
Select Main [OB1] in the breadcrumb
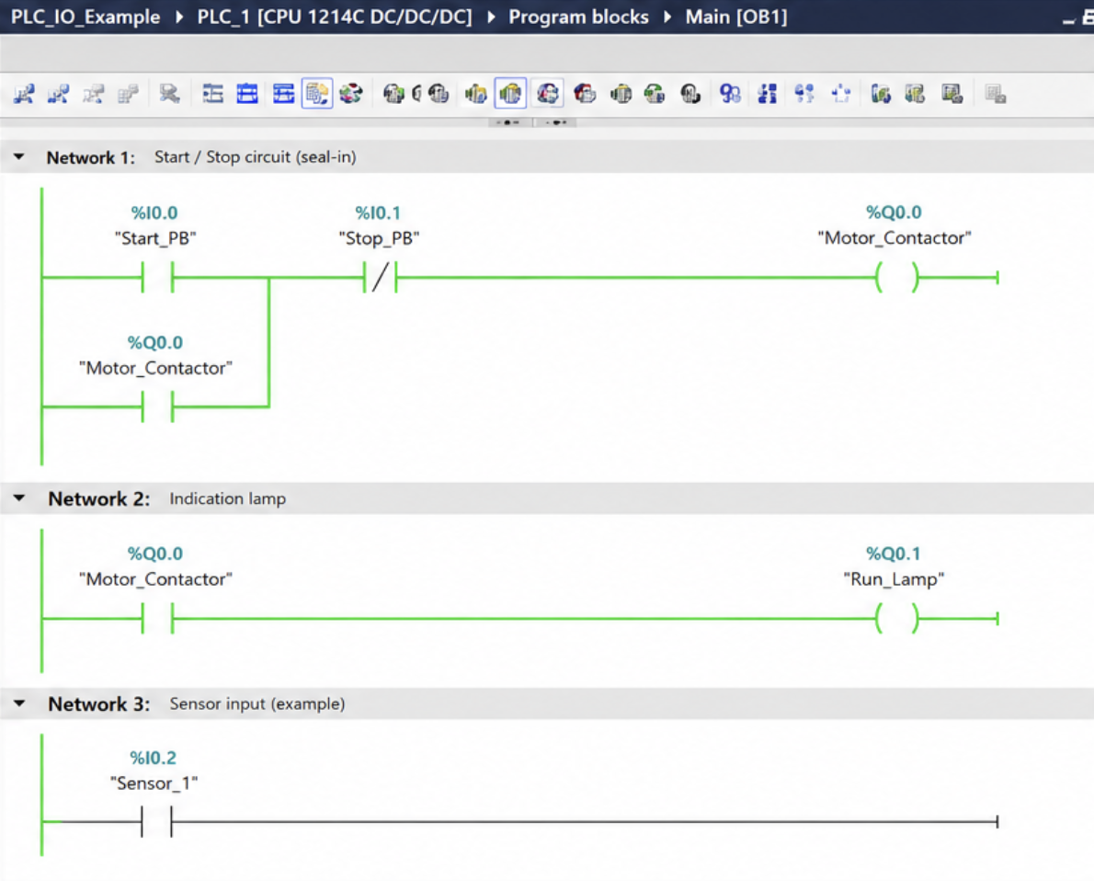pyautogui.click(x=736, y=17)
